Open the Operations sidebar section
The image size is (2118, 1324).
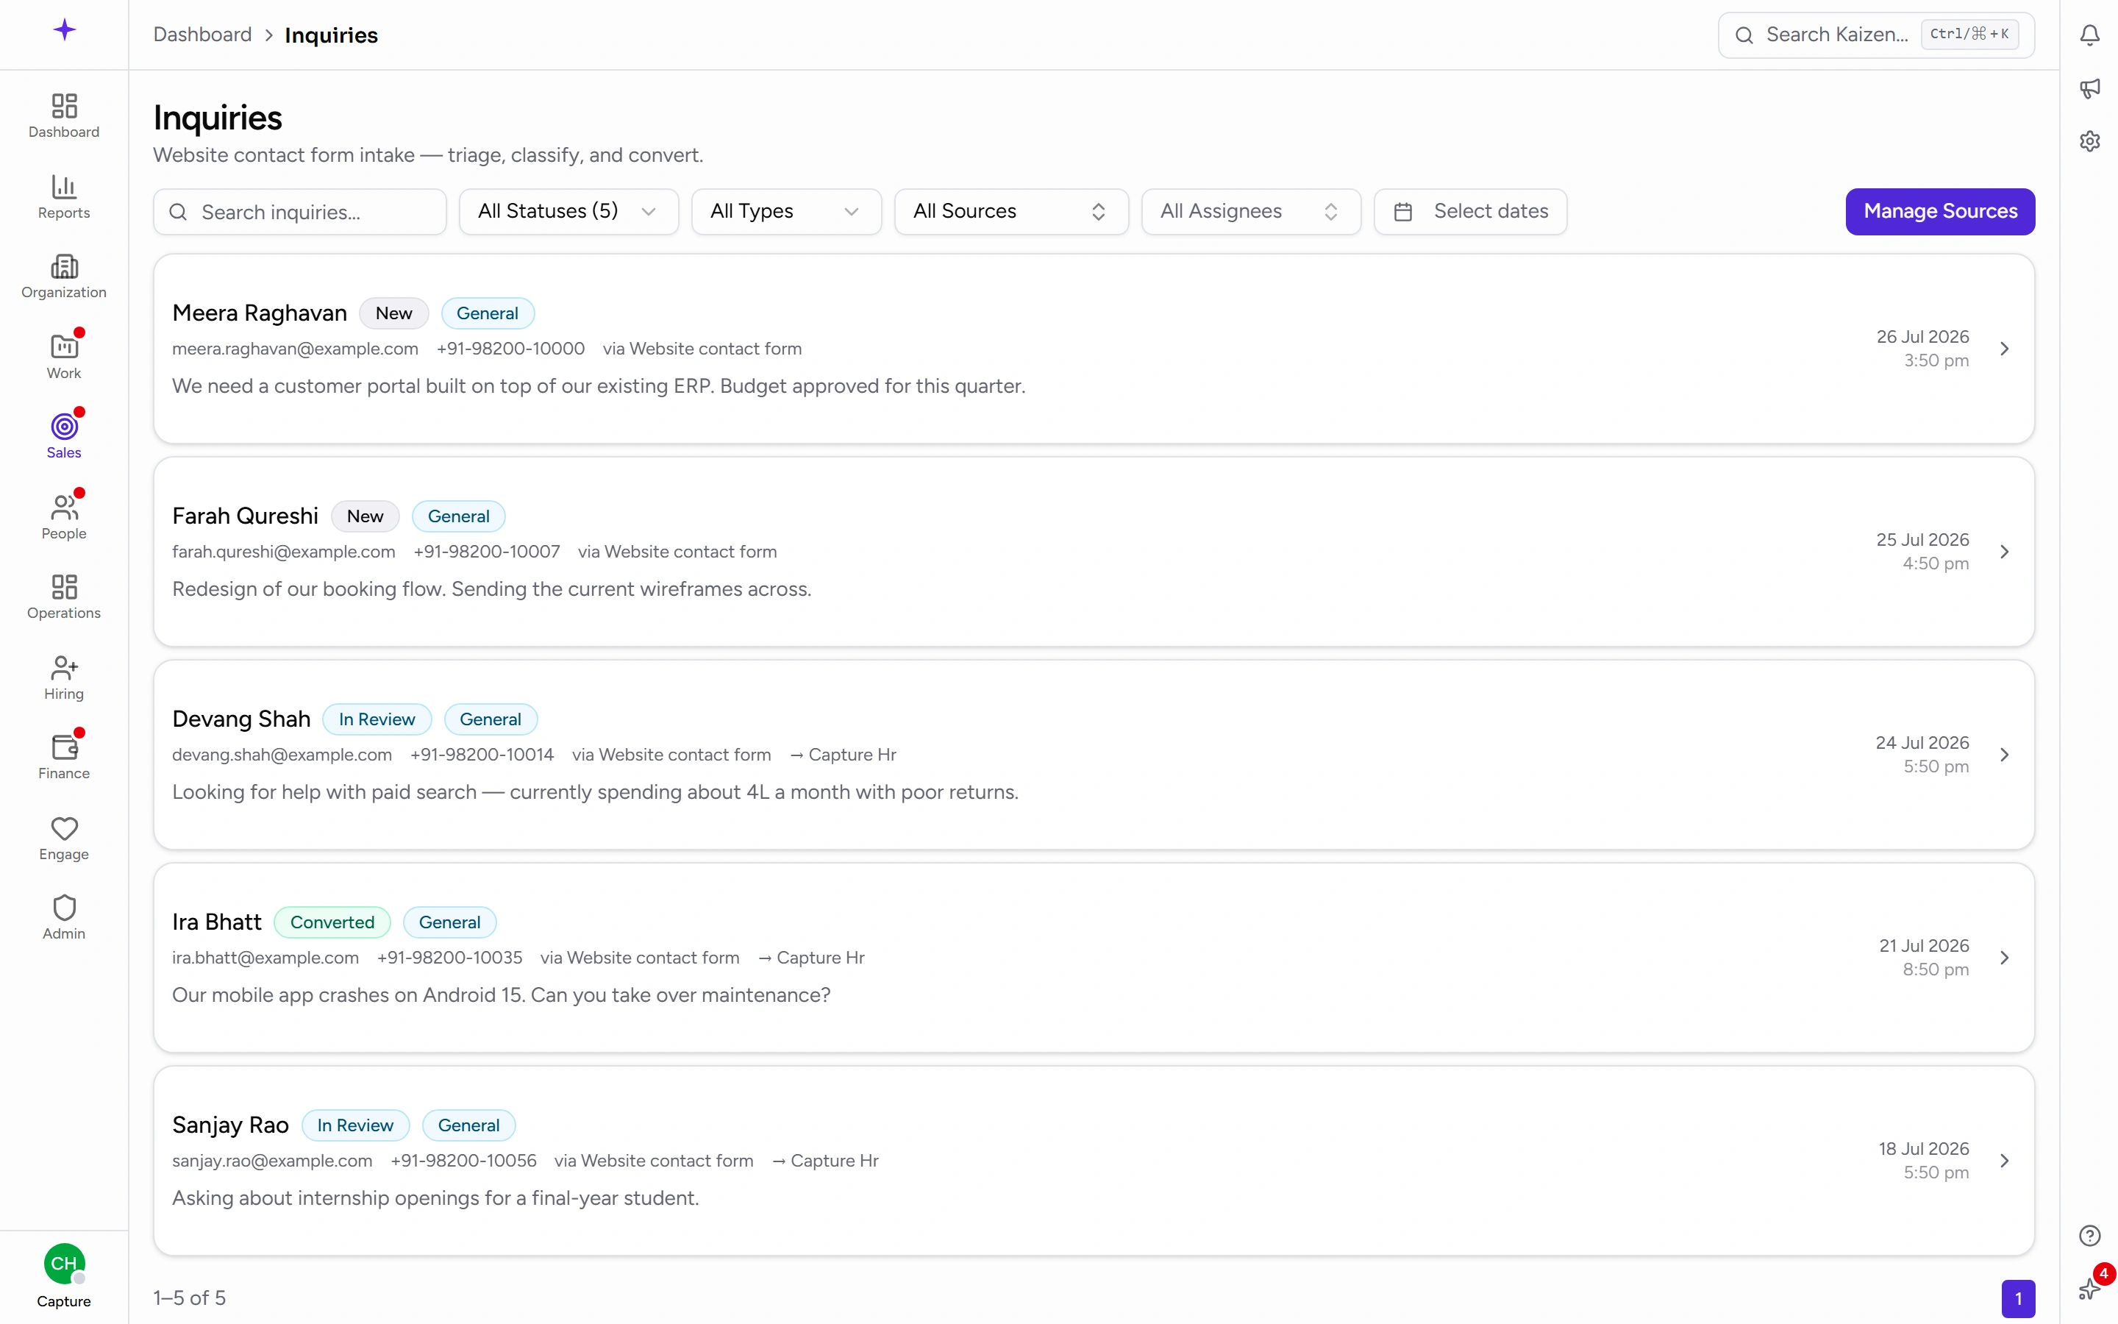(x=64, y=597)
